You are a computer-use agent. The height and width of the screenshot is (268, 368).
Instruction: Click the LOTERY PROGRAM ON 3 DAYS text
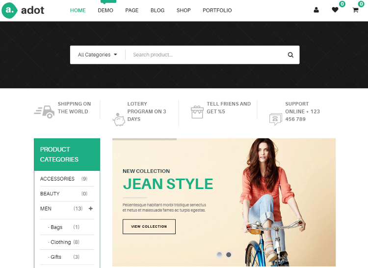tap(147, 111)
